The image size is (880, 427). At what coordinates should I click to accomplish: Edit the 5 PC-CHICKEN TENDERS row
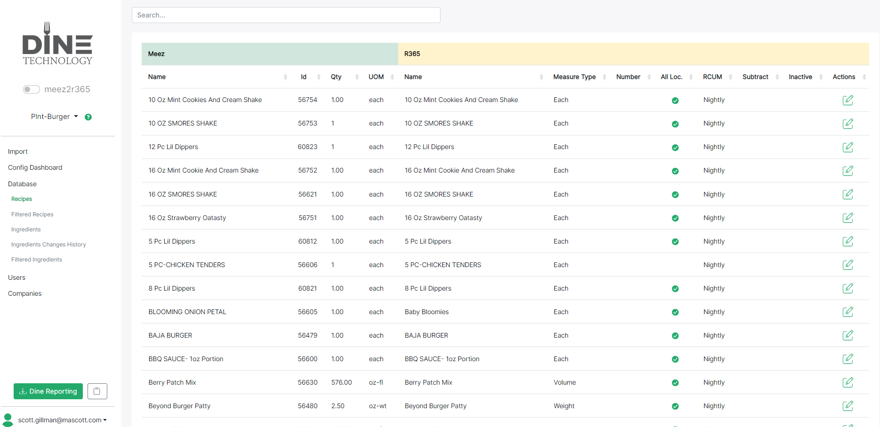[848, 265]
